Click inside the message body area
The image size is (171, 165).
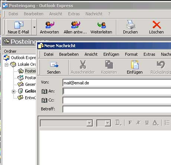pos(105,148)
